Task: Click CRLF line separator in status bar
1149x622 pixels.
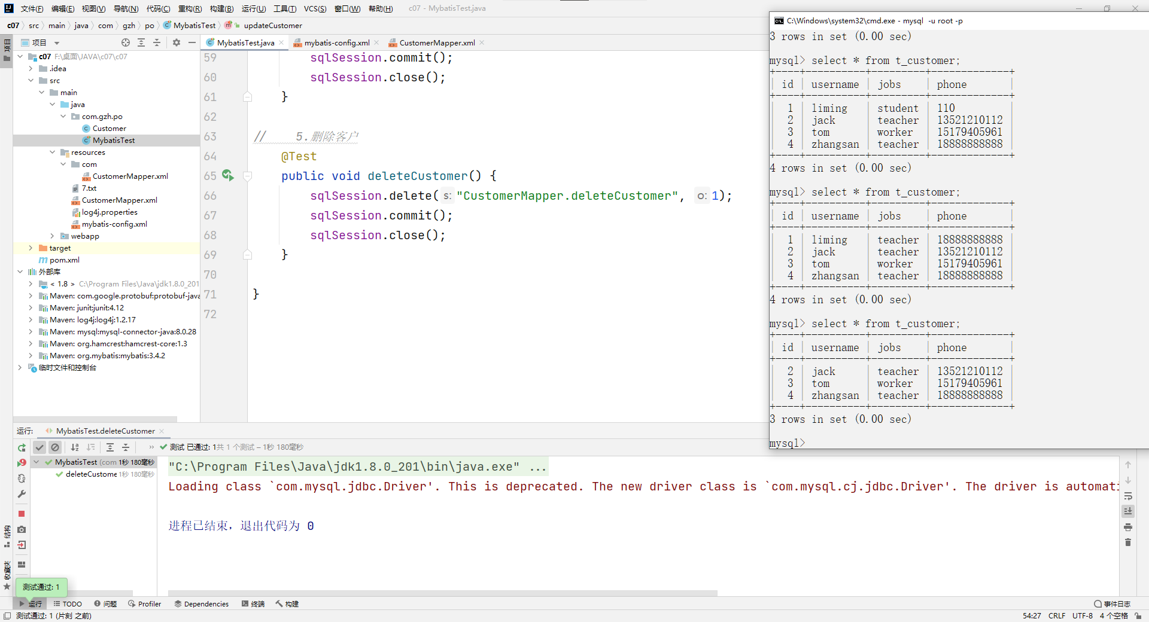Action: click(1057, 615)
